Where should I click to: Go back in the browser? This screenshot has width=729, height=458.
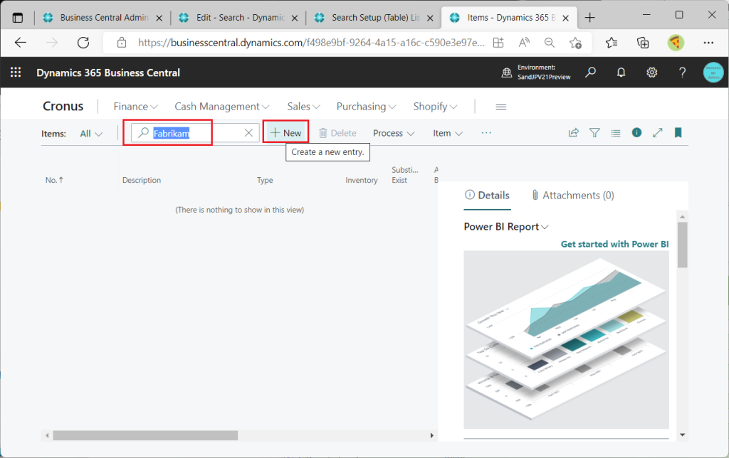[21, 43]
